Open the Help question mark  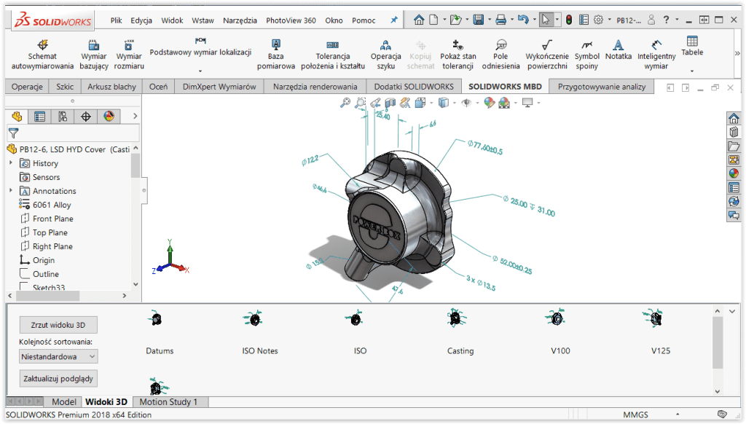[666, 20]
